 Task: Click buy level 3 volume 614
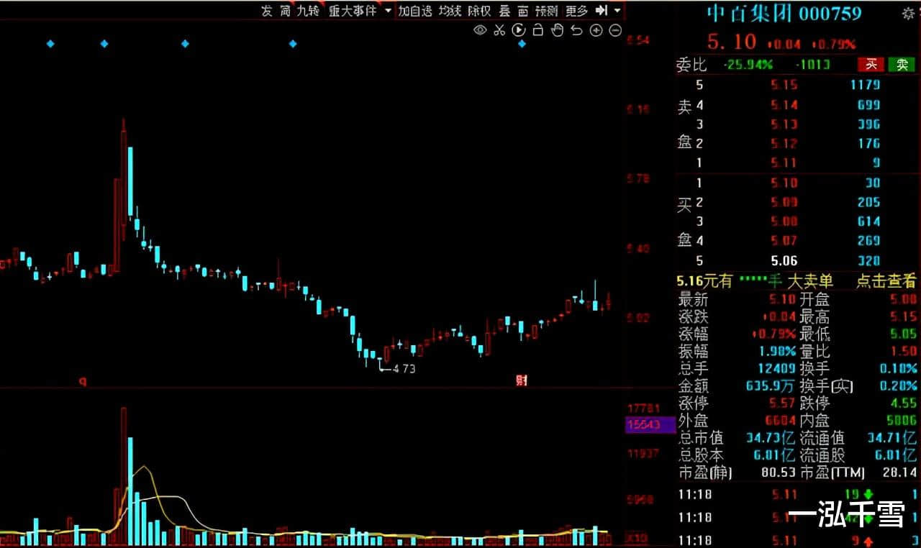(869, 222)
